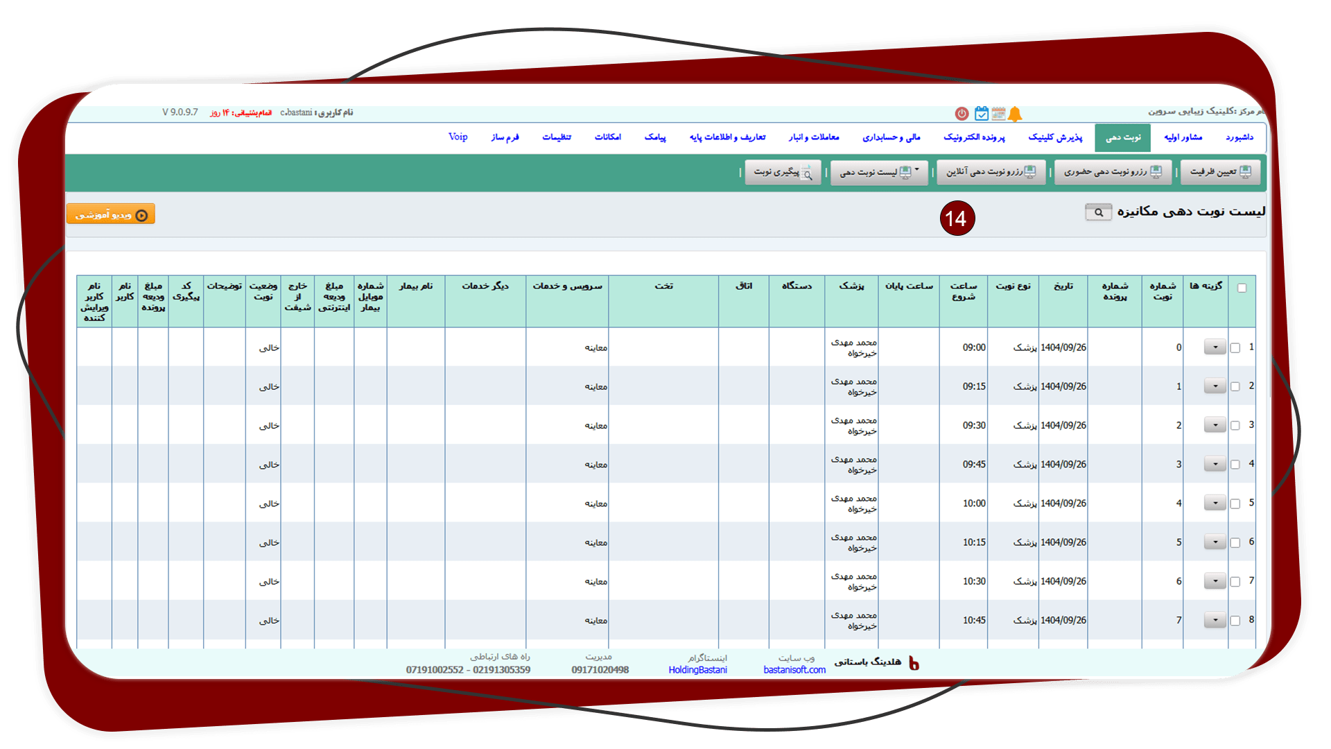Screen dimensions: 1331x749
Task: Open the تنظیمات menu
Action: click(557, 137)
